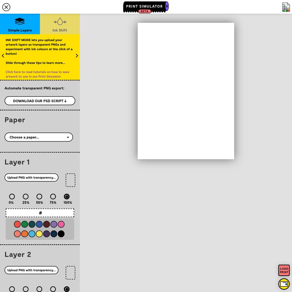Pick the salmon ink swatch in Layer 1
The image size is (292, 292).
17,234
